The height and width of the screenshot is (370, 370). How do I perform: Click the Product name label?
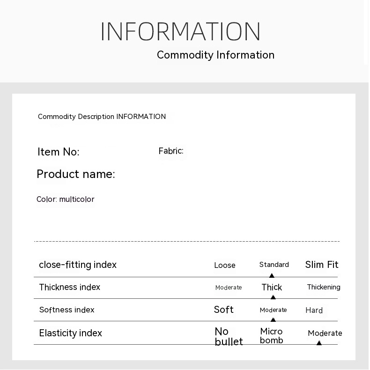coord(75,174)
